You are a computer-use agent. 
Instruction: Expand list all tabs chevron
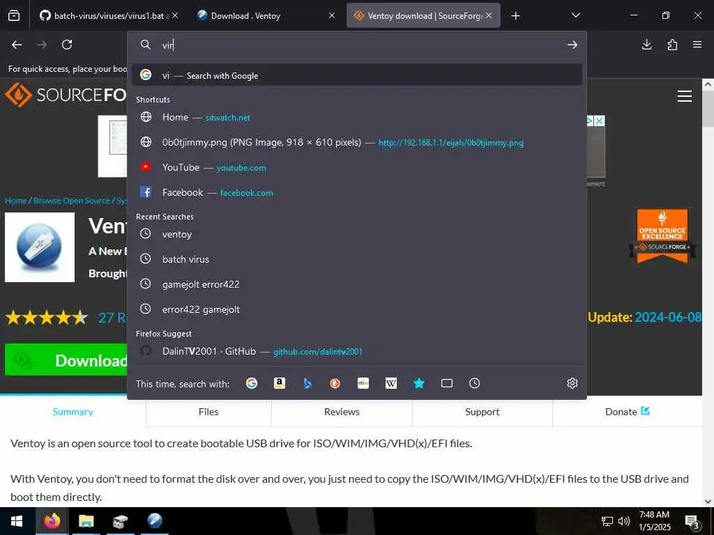pyautogui.click(x=575, y=15)
